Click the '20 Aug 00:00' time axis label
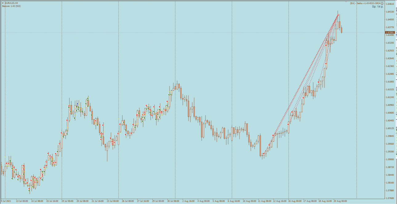397x204 pixels. coord(340,201)
